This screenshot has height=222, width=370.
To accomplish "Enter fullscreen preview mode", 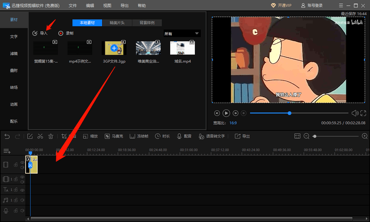I will pyautogui.click(x=363, y=113).
